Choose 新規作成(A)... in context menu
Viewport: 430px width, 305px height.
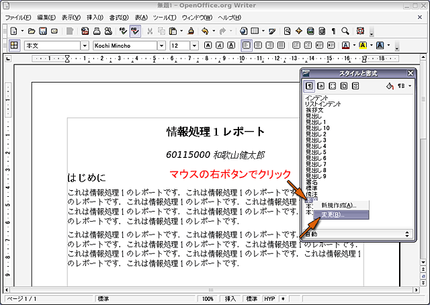[x=339, y=205]
